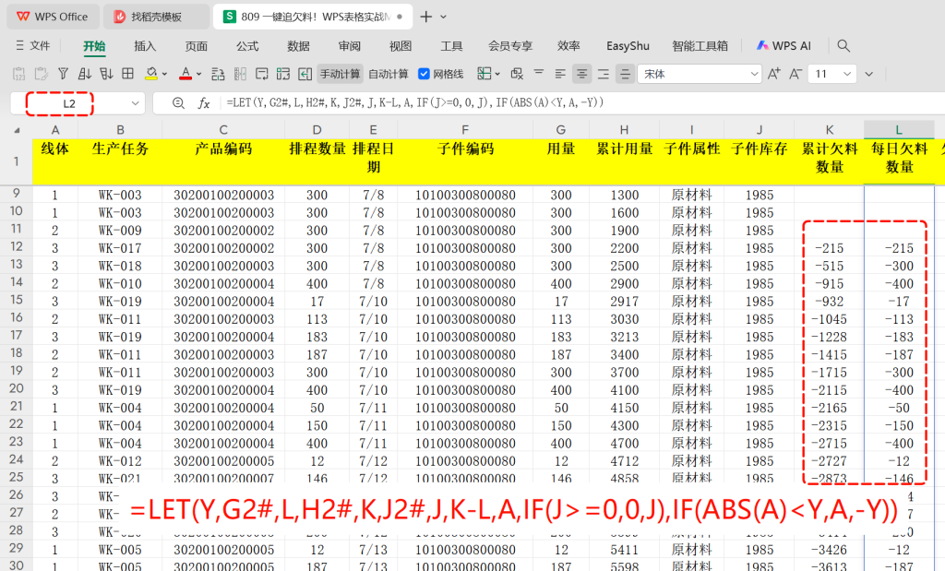This screenshot has width=945, height=571.
Task: Toggle left text alignment
Action: tap(560, 74)
